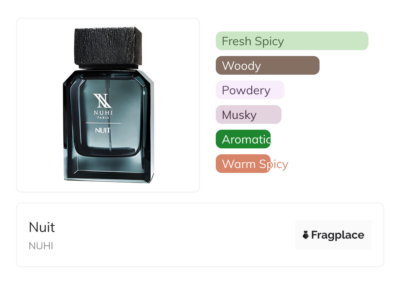Click the large N emblem on bottle
This screenshot has width=400, height=283.
pos(103,101)
